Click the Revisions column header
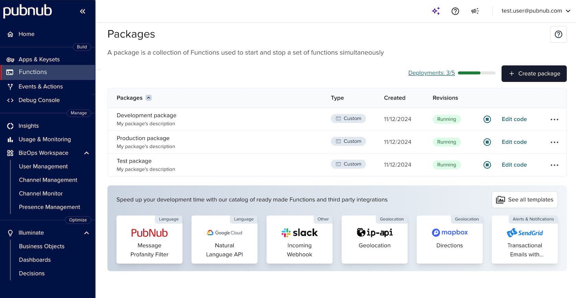576x298 pixels. point(445,98)
